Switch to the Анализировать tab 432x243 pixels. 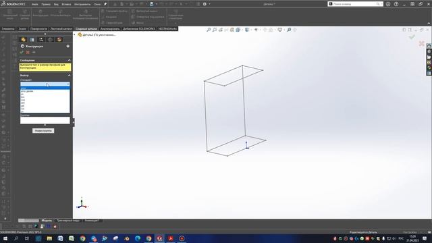point(110,28)
